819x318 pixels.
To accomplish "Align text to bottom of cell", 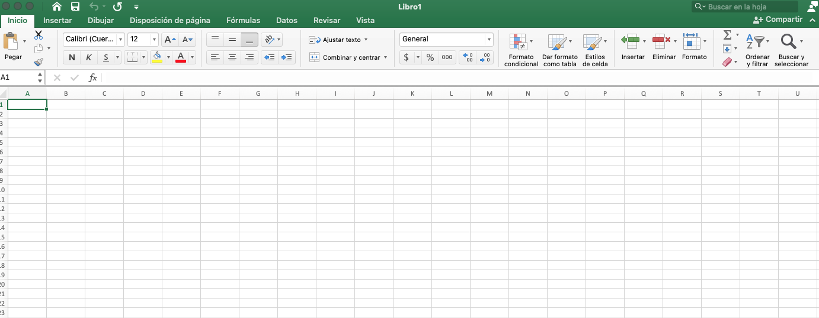I will tap(249, 40).
